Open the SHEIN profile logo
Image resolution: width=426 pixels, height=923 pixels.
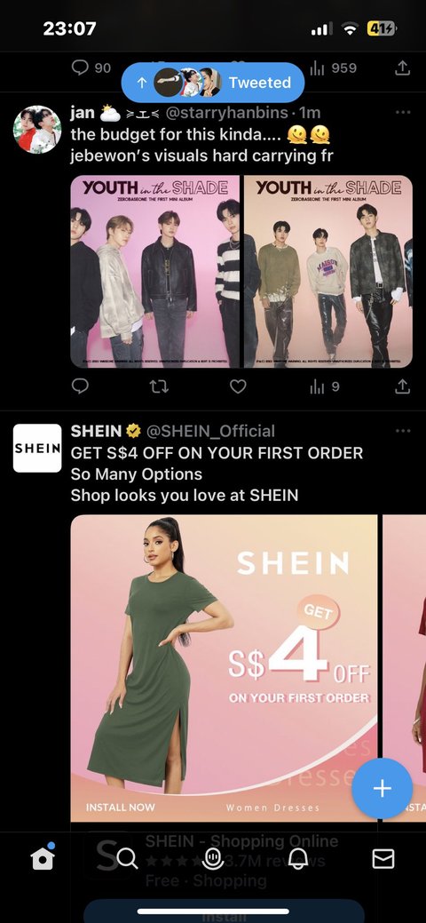37,448
